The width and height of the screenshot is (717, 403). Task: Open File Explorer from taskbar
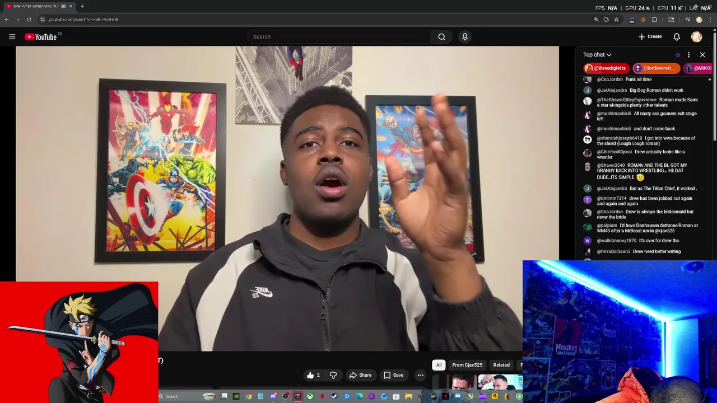pos(408,396)
